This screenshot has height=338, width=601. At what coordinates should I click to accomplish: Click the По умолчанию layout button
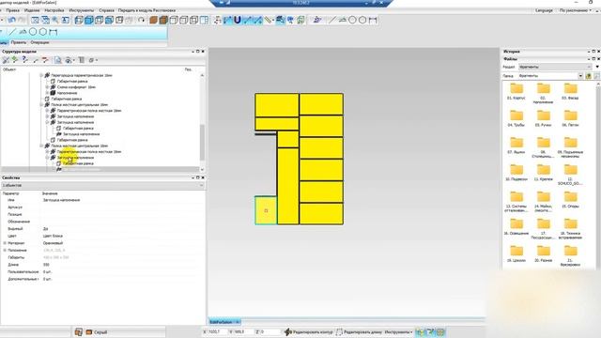point(575,10)
